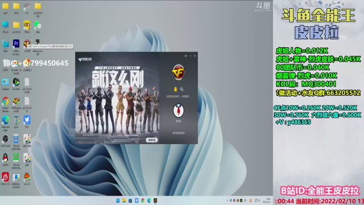Open the blue QR code image file

[16, 142]
